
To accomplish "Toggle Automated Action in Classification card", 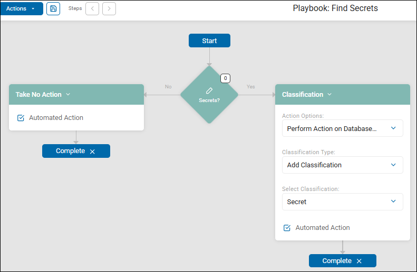I will click(287, 228).
